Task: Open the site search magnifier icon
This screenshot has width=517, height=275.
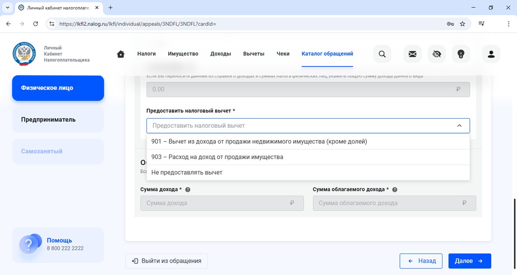Action: click(382, 54)
